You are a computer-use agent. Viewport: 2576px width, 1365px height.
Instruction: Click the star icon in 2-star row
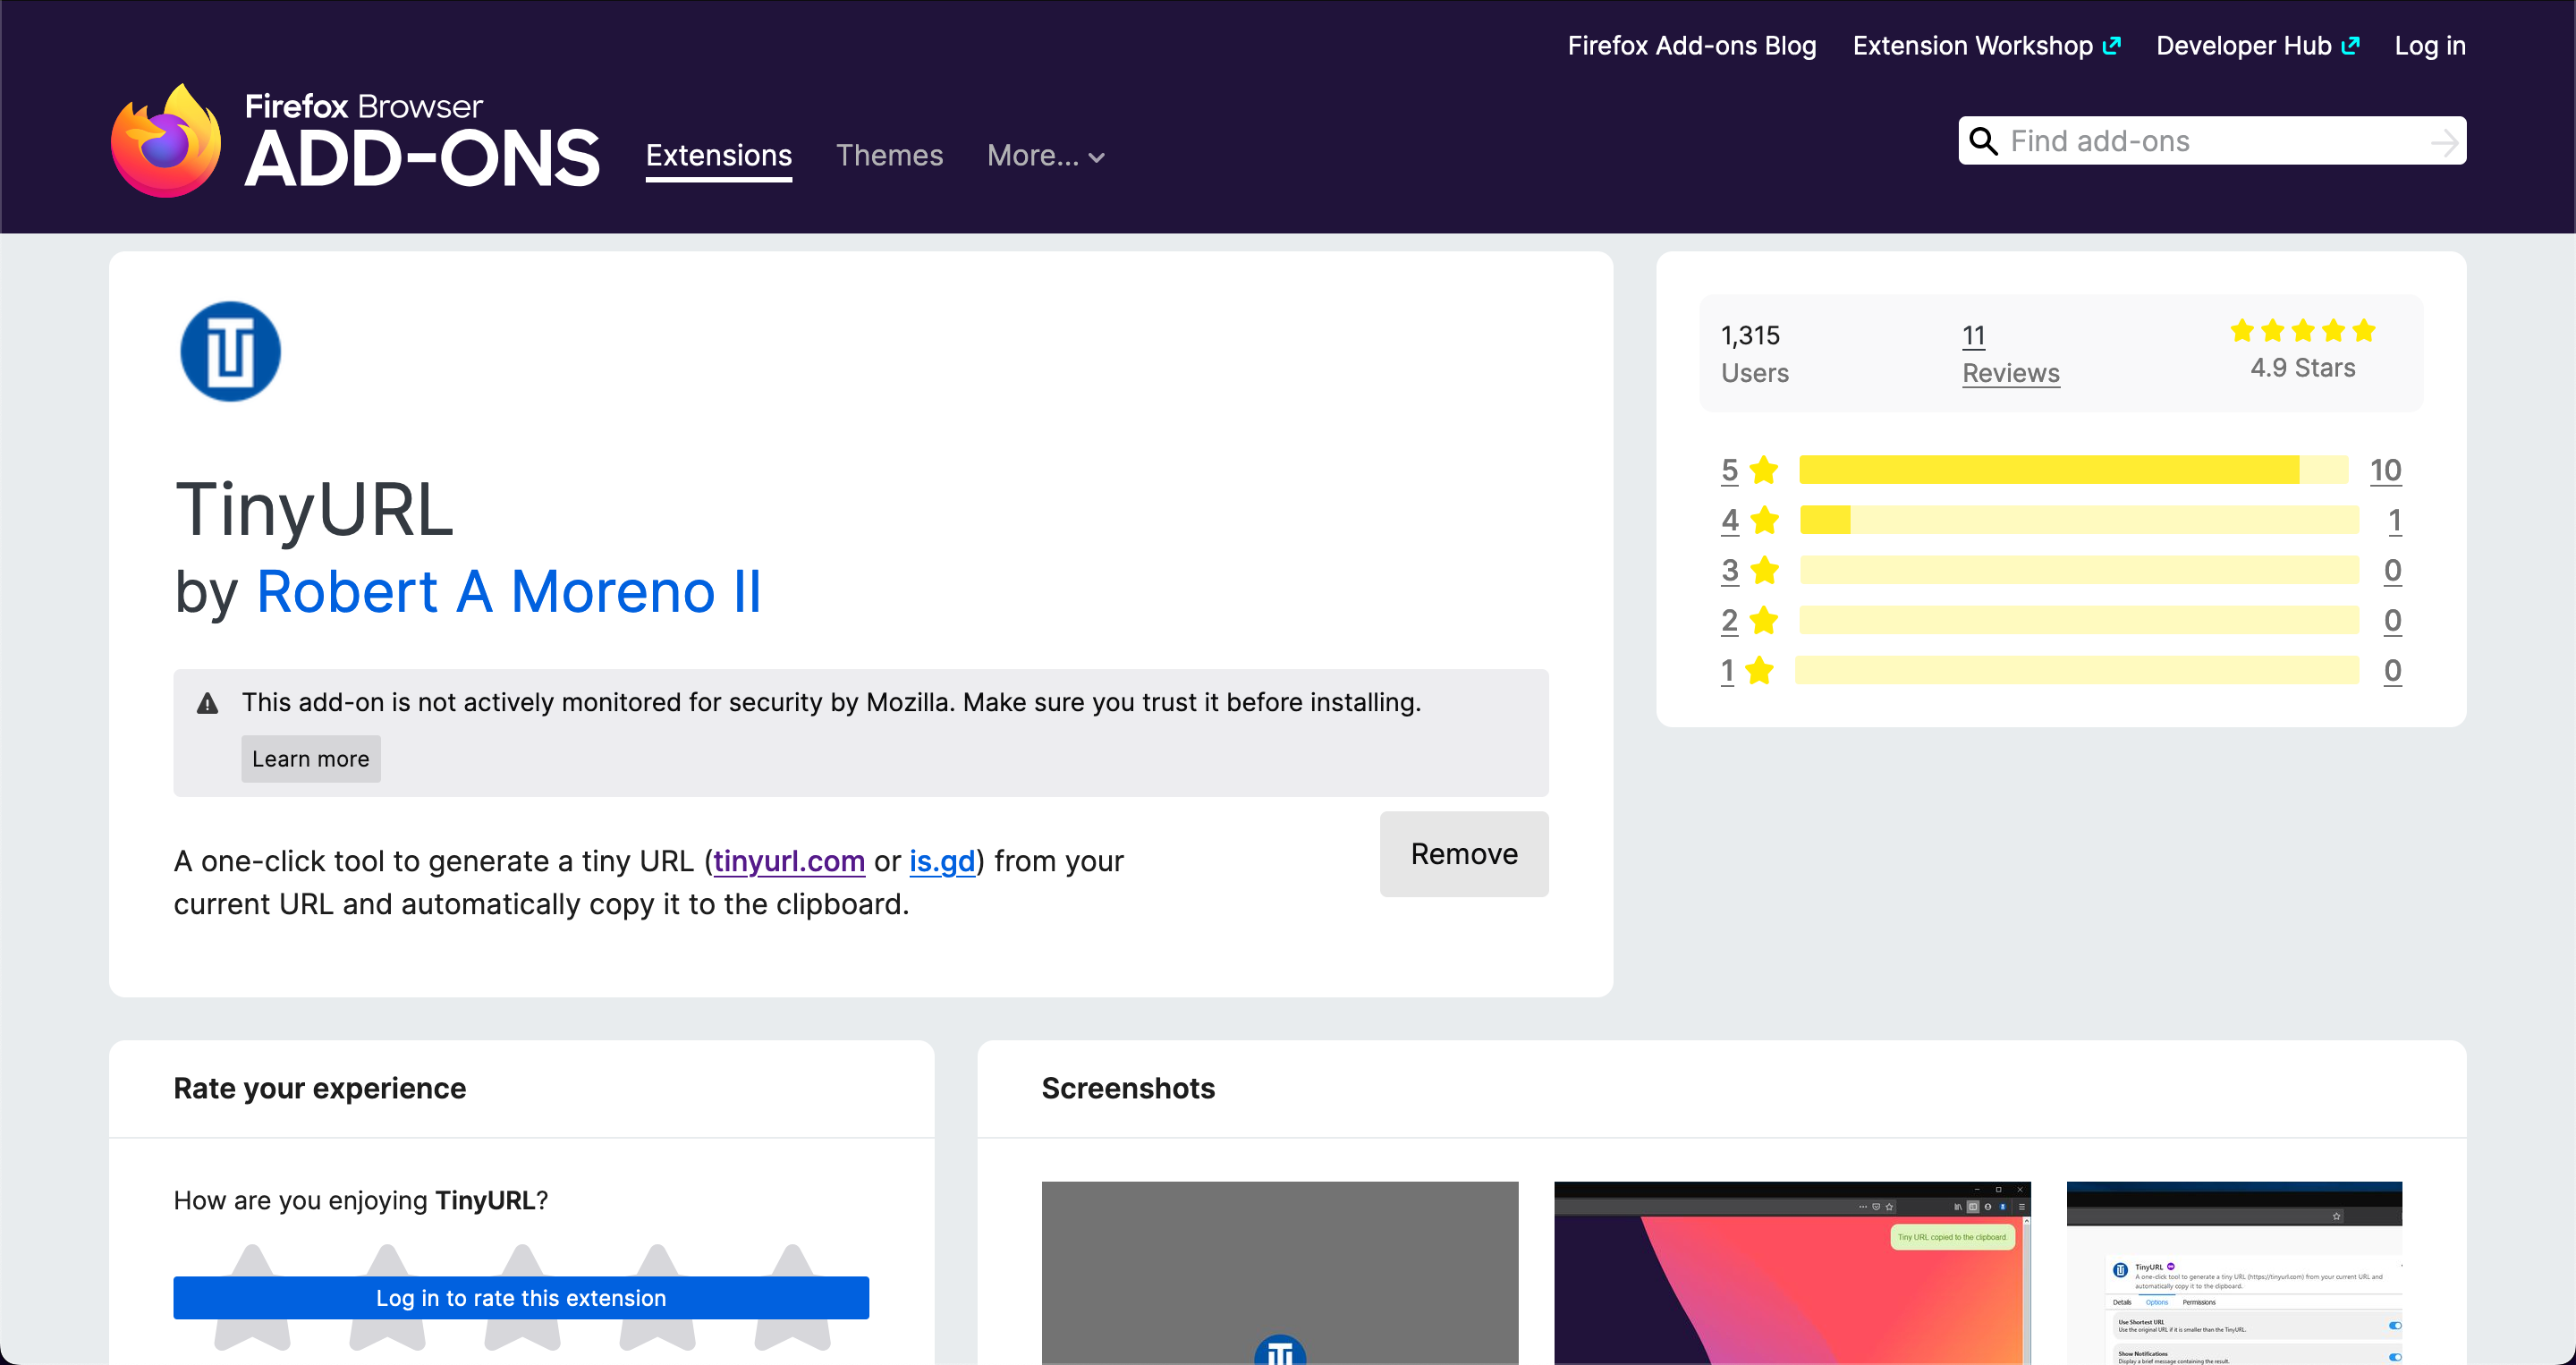pos(1765,620)
